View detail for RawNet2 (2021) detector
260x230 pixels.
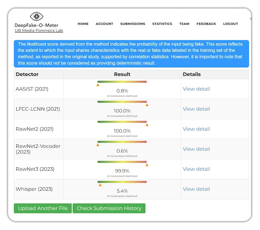[196, 129]
